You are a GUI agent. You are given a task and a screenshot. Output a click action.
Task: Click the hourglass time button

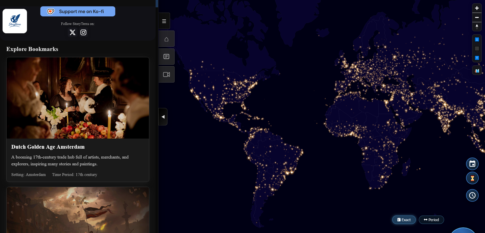[472, 178]
